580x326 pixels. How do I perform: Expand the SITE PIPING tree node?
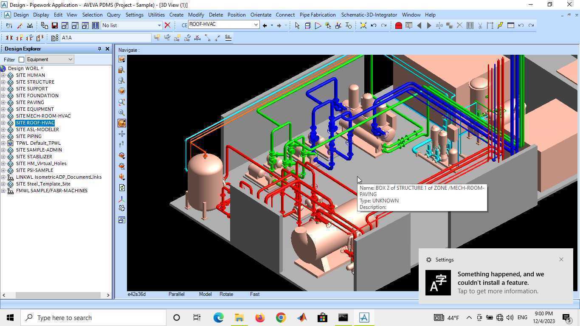tap(3, 136)
